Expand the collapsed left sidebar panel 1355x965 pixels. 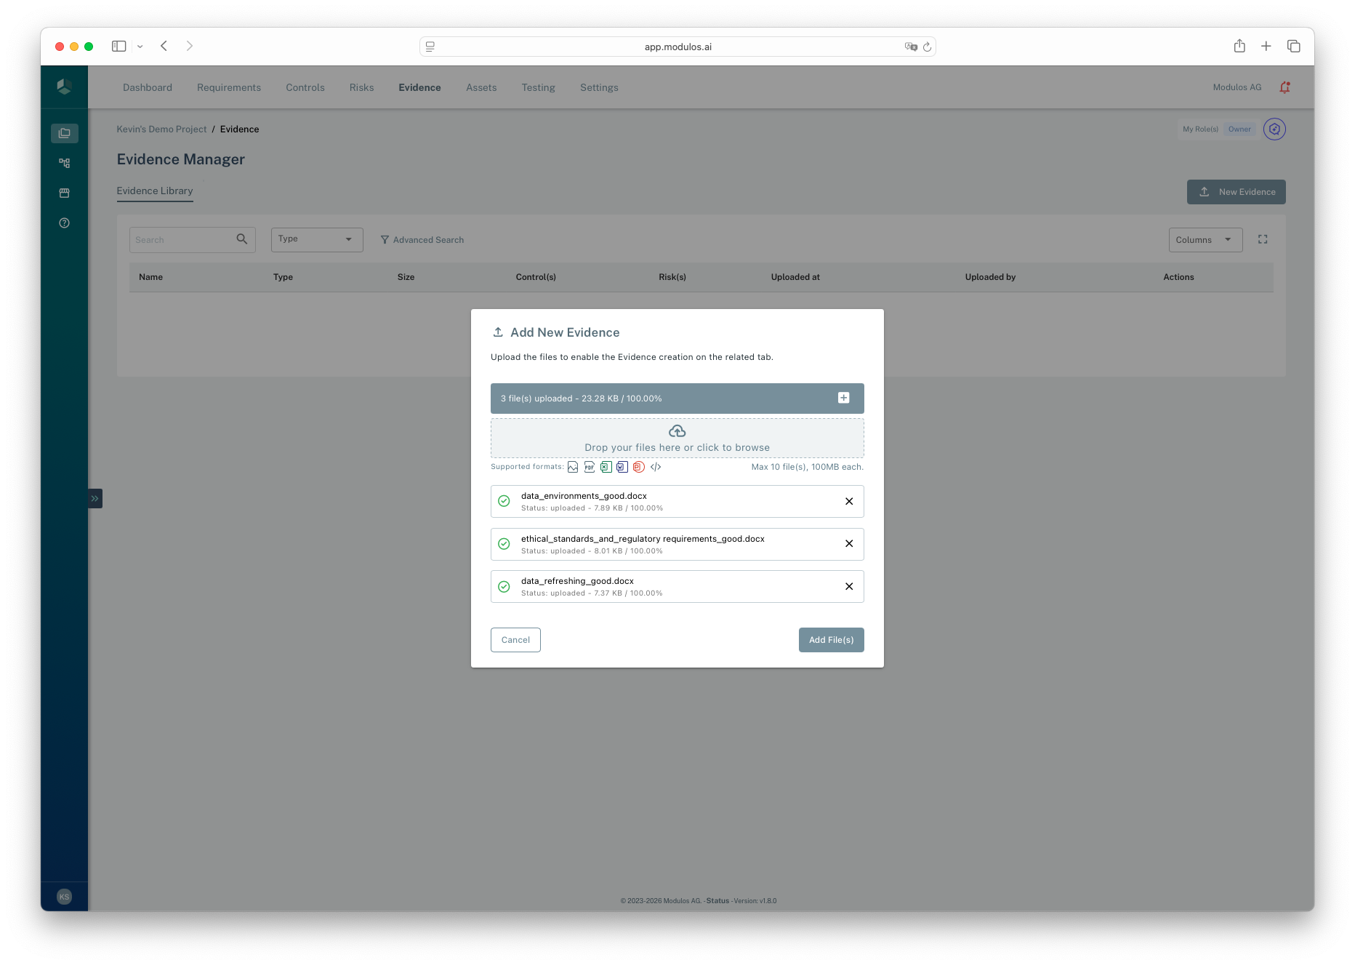[x=95, y=498]
